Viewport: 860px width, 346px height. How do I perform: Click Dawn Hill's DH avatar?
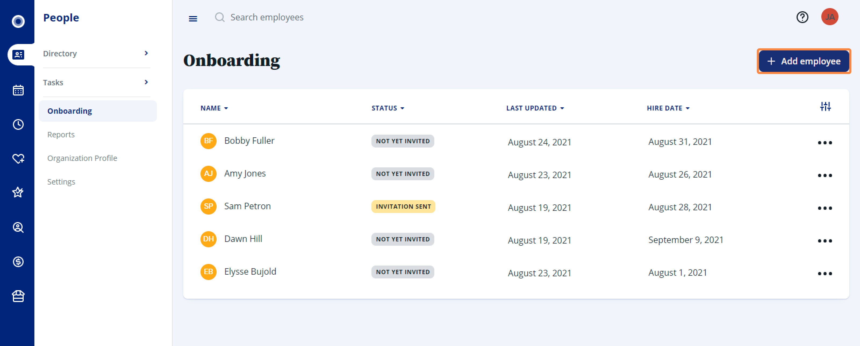point(208,239)
